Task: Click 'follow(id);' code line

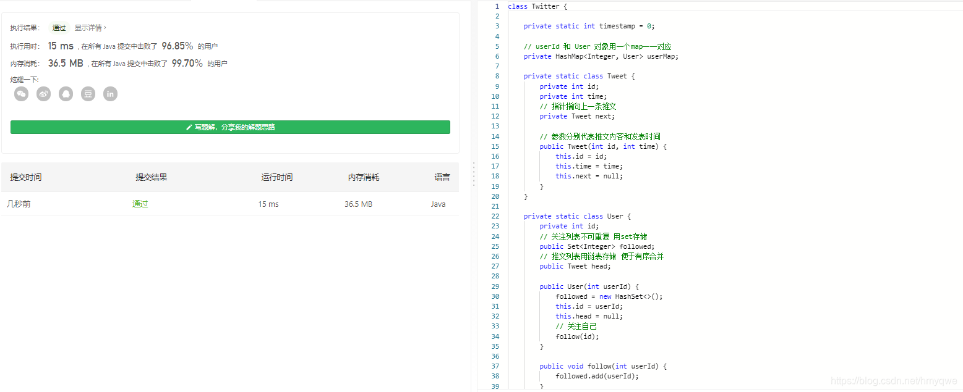Action: (577, 336)
